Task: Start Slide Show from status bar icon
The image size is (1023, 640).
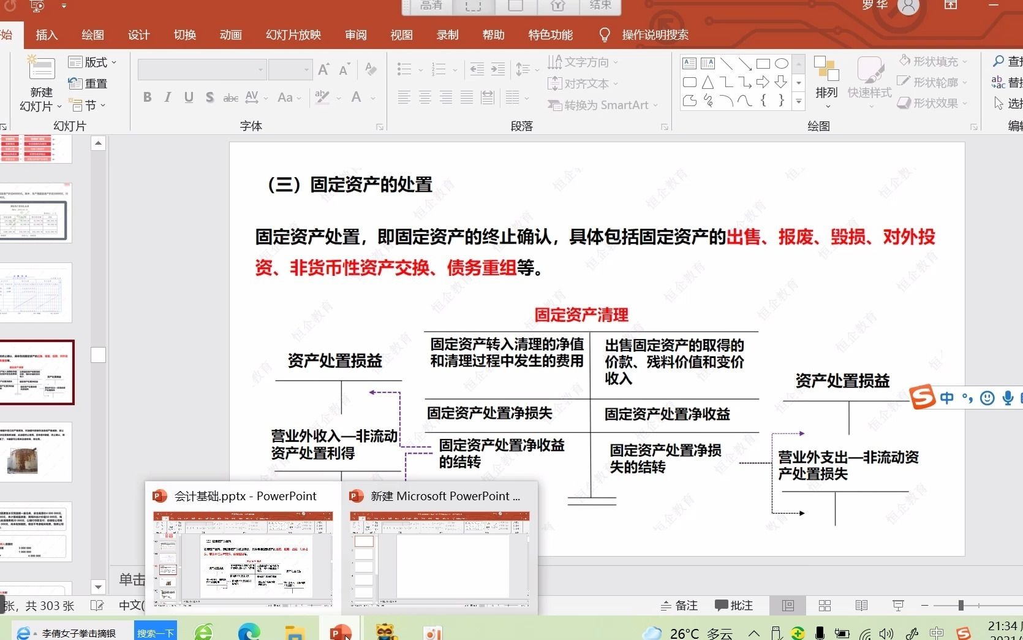Action: [899, 606]
